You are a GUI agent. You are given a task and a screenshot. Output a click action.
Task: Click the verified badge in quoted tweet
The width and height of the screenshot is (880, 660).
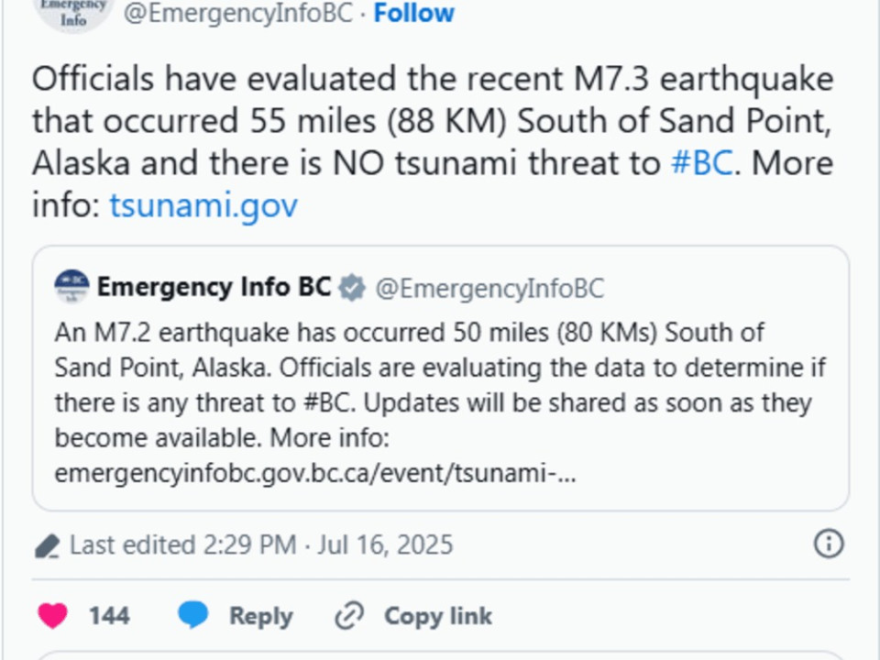[x=352, y=288]
